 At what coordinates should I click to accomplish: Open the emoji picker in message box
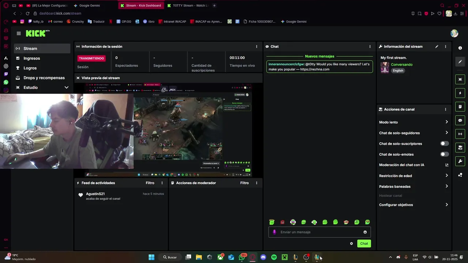coord(365,232)
